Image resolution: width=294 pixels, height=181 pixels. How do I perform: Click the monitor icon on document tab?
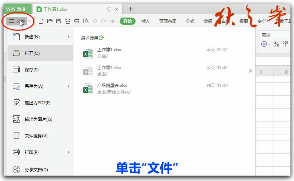coord(109,9)
